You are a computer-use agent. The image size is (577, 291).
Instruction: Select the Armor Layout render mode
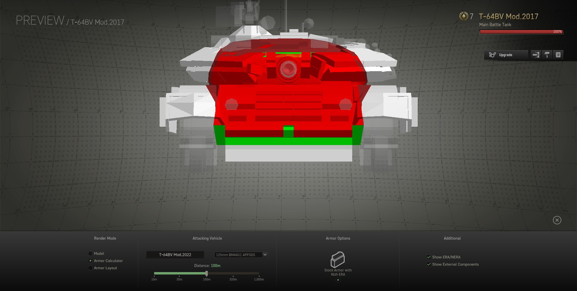tap(90, 268)
